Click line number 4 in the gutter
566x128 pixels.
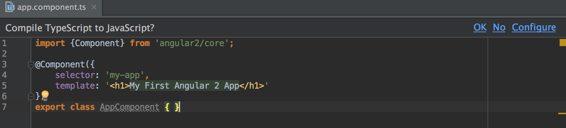4,75
